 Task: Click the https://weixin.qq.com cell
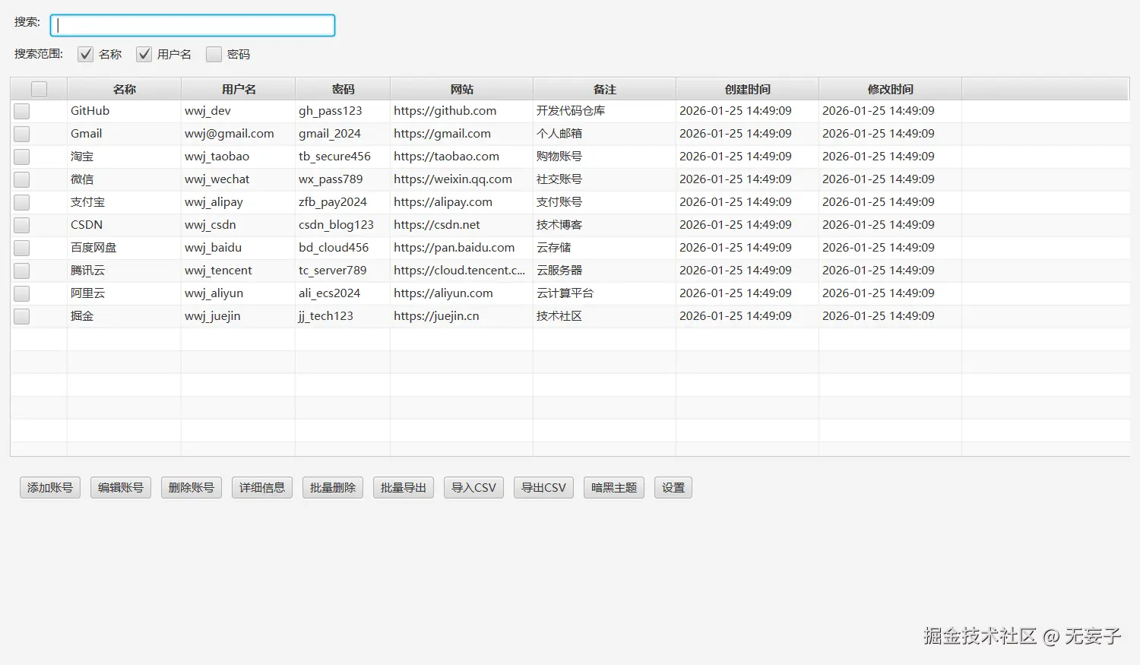pyautogui.click(x=462, y=179)
